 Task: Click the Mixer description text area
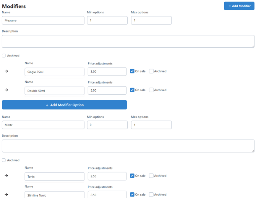[x=128, y=146]
